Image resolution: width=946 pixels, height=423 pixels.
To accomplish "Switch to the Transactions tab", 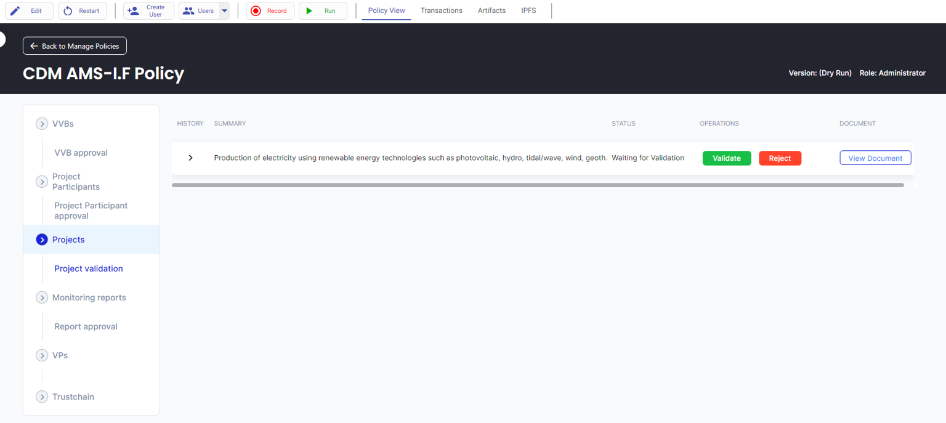I will coord(441,10).
